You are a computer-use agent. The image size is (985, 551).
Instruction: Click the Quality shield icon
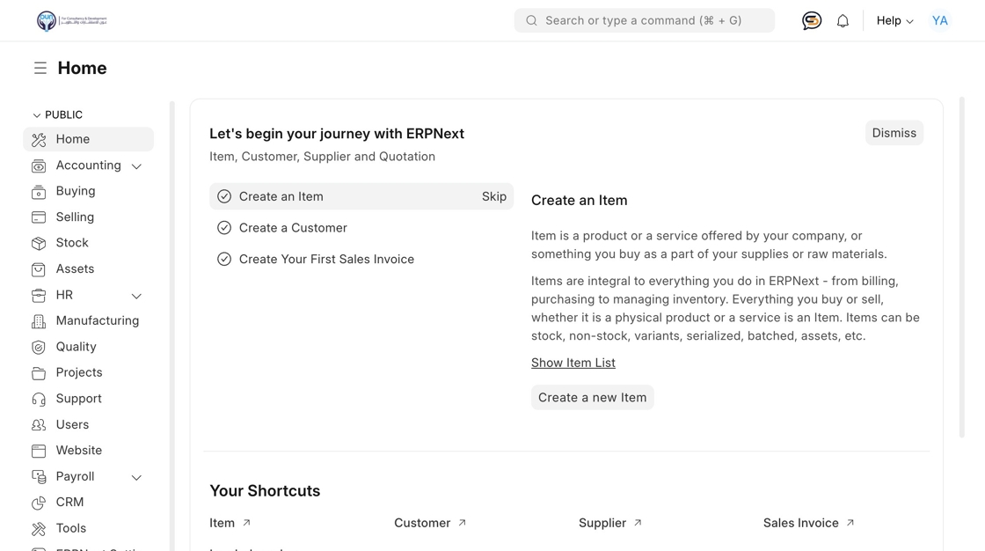pos(39,347)
